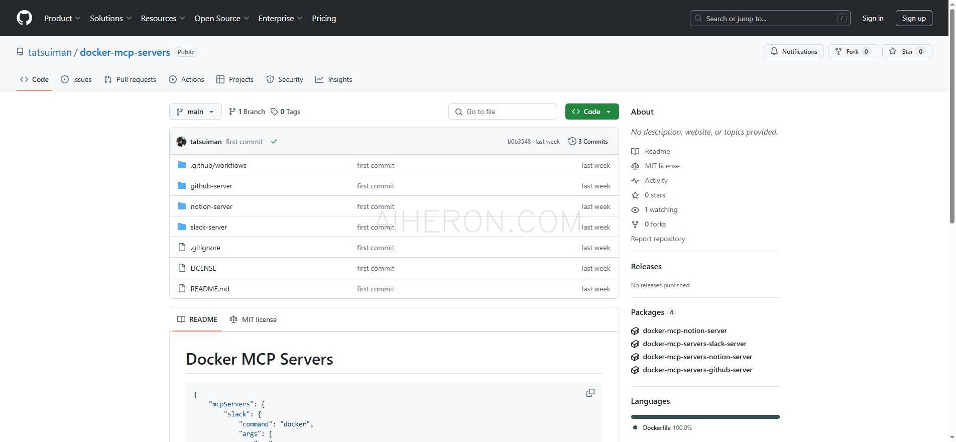Image resolution: width=956 pixels, height=442 pixels.
Task: Click the repository icon beside tatsuiman
Action: pyautogui.click(x=20, y=52)
